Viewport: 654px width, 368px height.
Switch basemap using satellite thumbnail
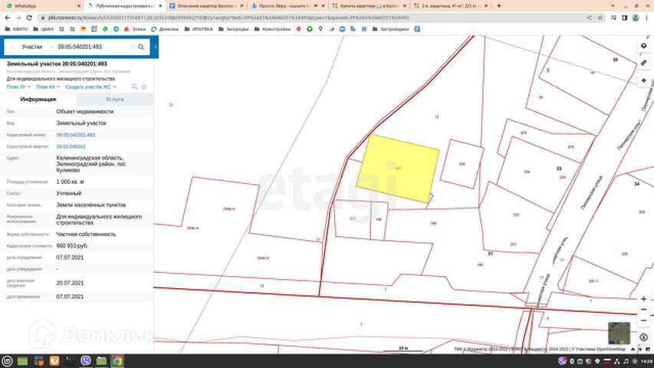pyautogui.click(x=619, y=333)
